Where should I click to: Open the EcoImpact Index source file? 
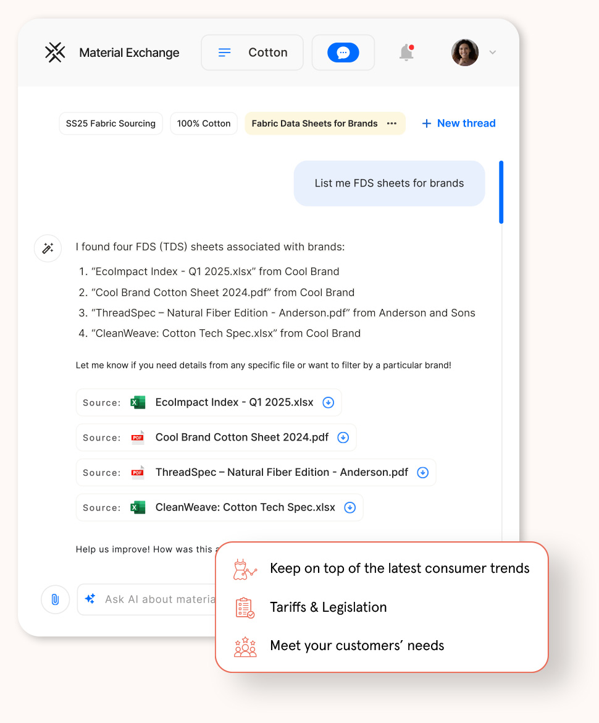(234, 403)
